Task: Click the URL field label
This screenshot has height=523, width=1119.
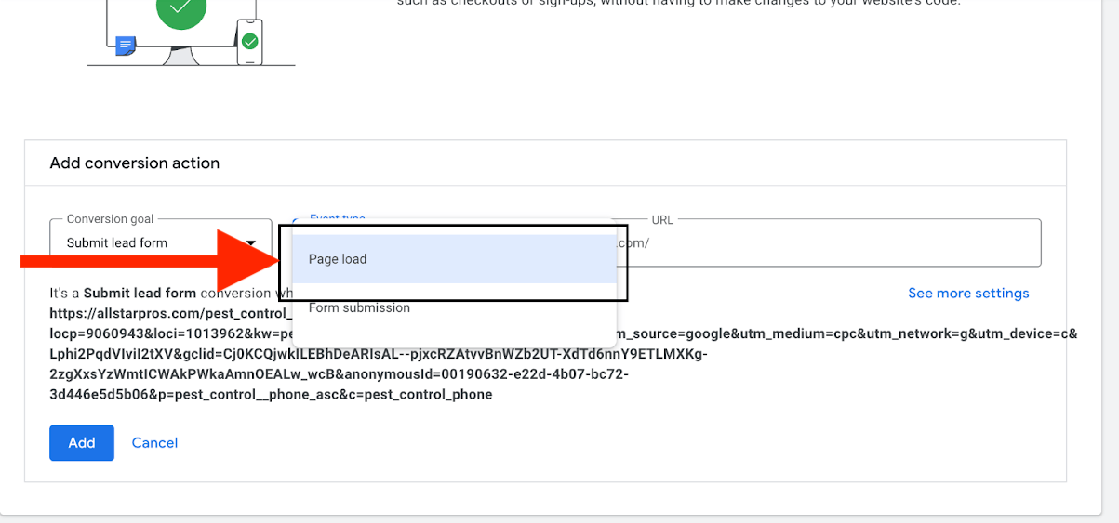Action: [662, 220]
